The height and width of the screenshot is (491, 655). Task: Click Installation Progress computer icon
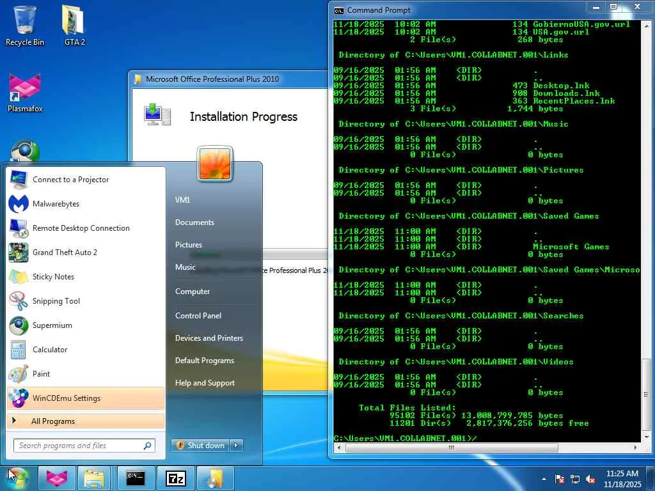[157, 114]
